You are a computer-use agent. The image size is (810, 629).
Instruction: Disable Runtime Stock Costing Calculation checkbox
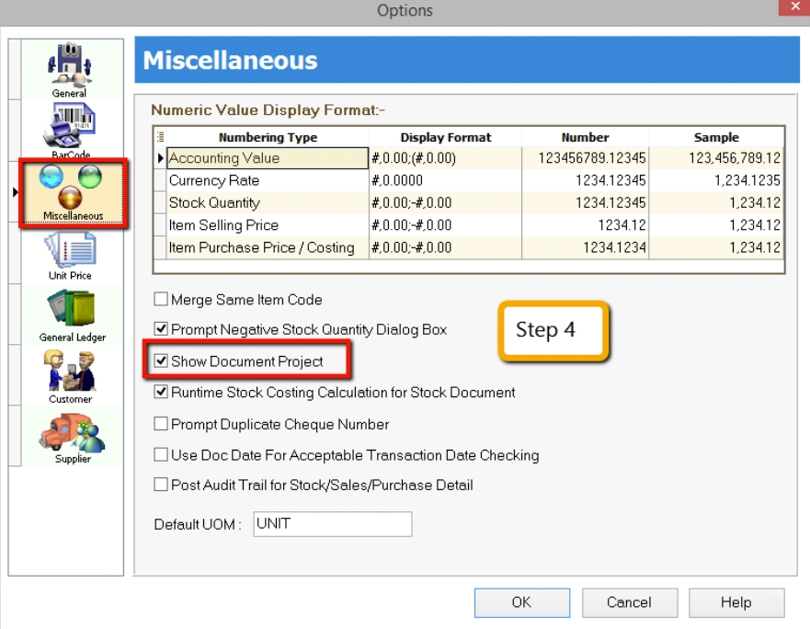(x=162, y=393)
